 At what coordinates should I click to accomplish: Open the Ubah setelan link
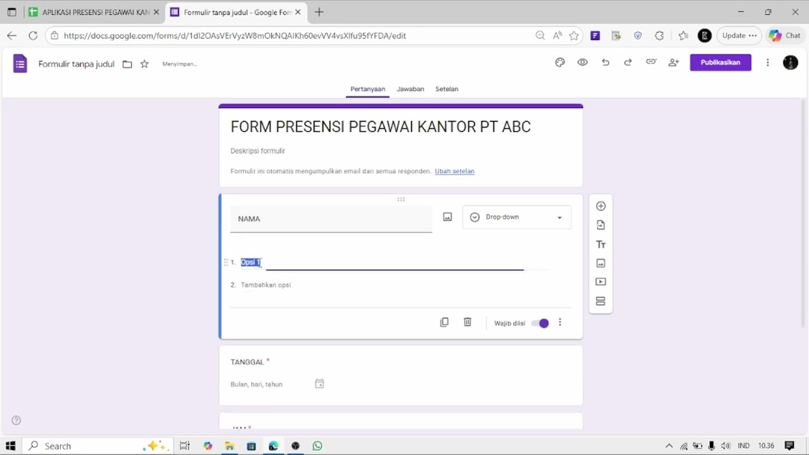[x=454, y=171]
